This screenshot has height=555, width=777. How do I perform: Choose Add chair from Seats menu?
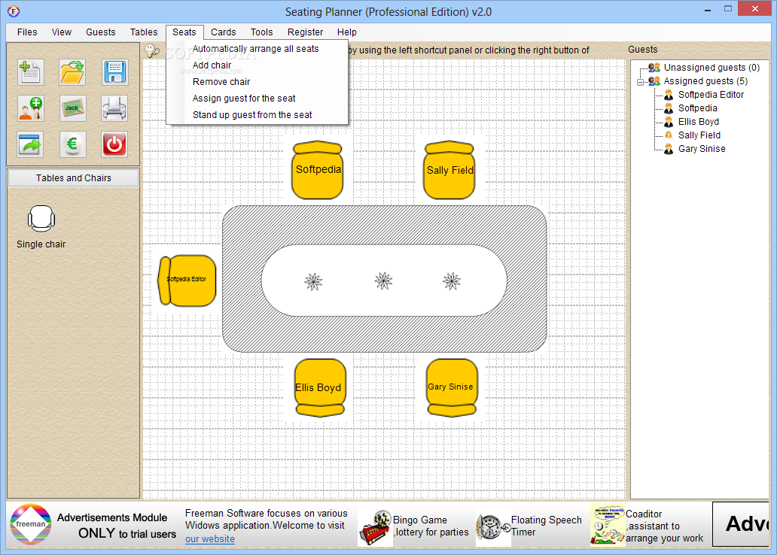tap(257, 65)
